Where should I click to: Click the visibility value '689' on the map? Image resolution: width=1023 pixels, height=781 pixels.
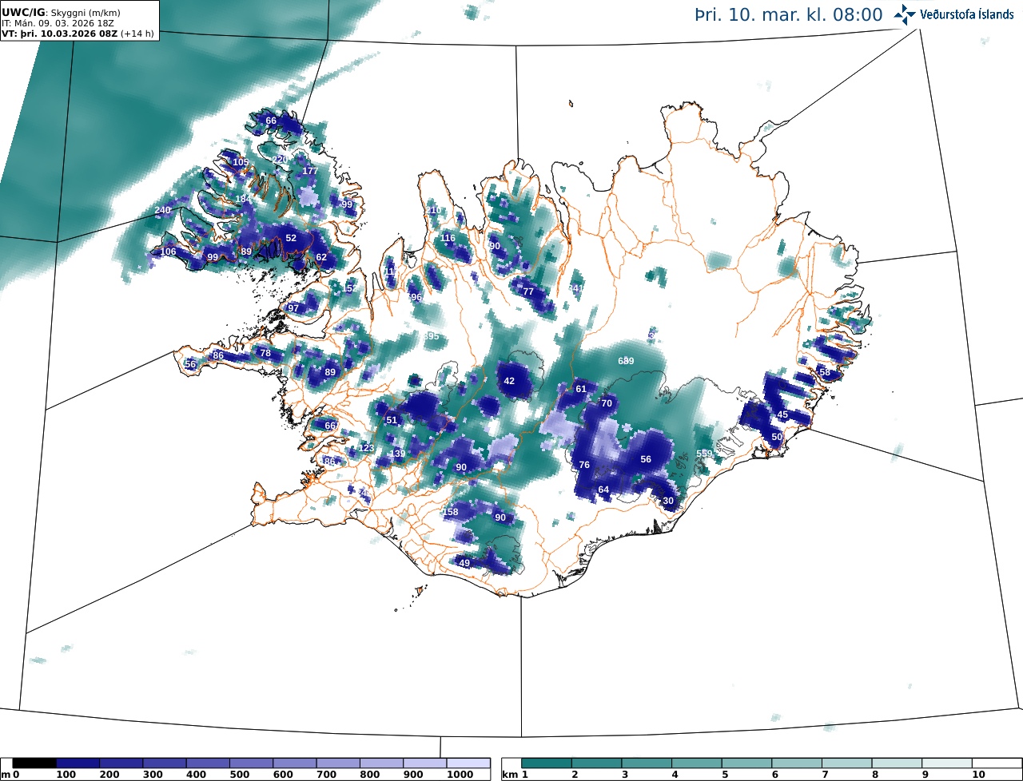tap(626, 361)
